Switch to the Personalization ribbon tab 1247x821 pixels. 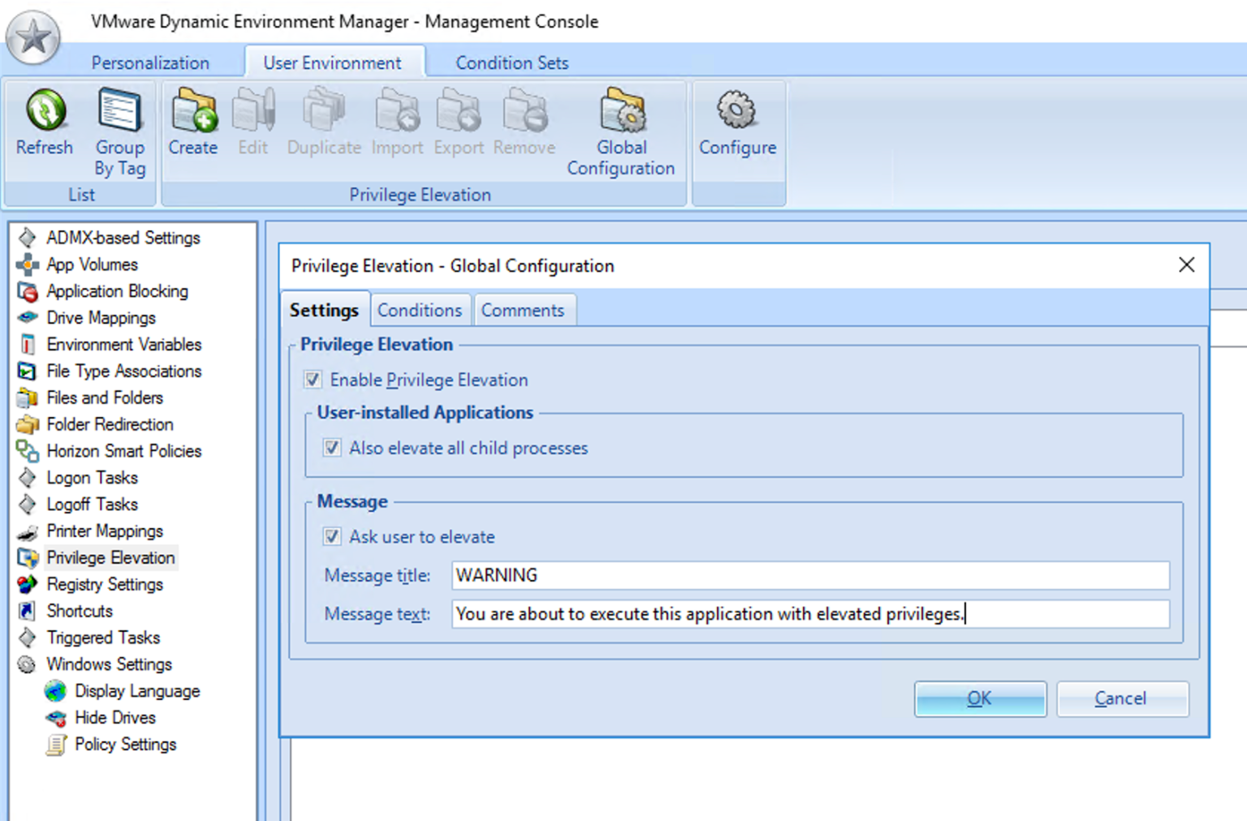click(150, 63)
